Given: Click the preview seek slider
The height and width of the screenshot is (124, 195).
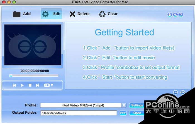Looking at the screenshot, I should coord(34,75).
